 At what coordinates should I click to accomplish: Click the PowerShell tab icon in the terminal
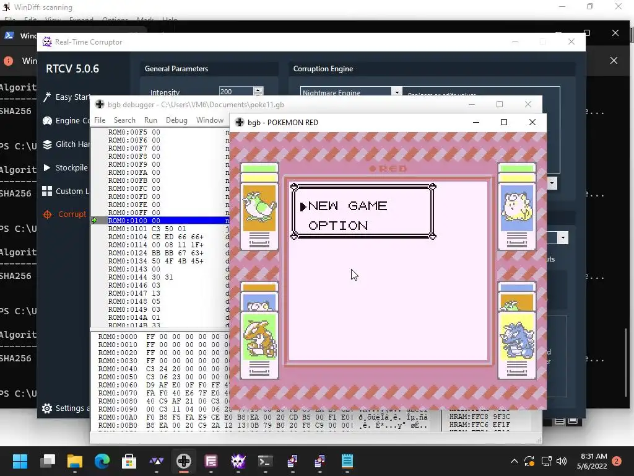click(x=9, y=35)
